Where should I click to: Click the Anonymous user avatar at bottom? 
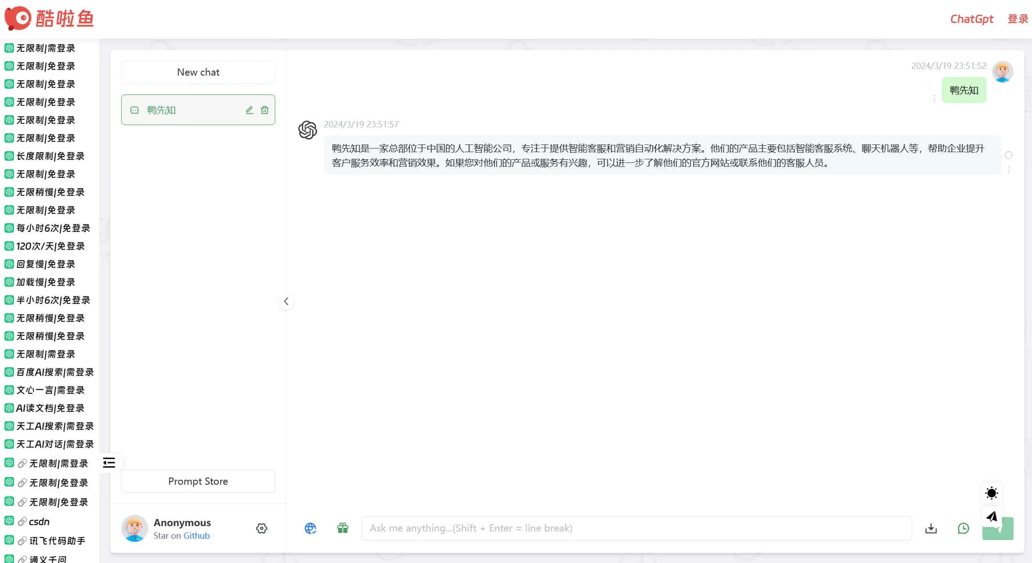[134, 528]
